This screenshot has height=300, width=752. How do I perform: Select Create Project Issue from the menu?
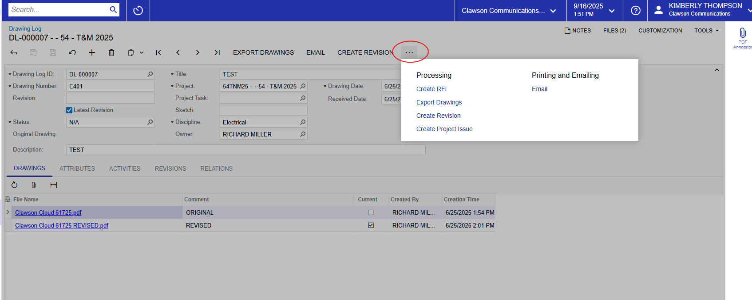pyautogui.click(x=444, y=129)
